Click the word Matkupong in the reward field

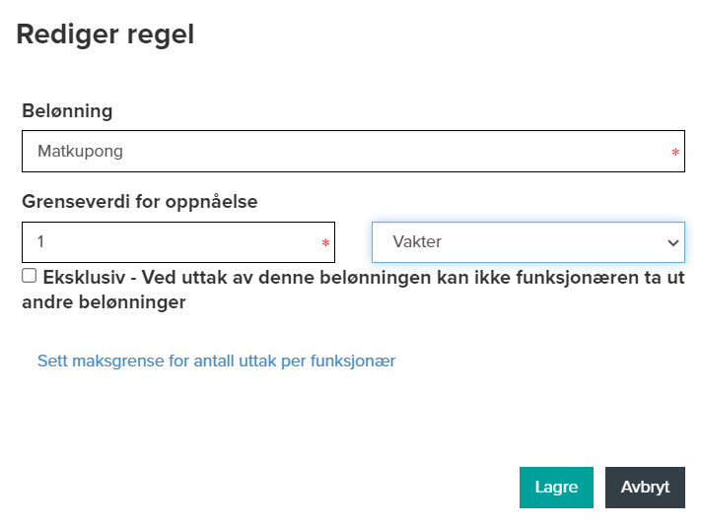coord(80,152)
